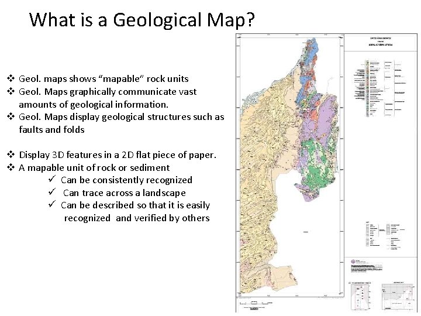Viewport: 421px width, 316px height.
Task: Select "Display 3D features in a 2D flat piece of paper."
Action: pos(118,155)
